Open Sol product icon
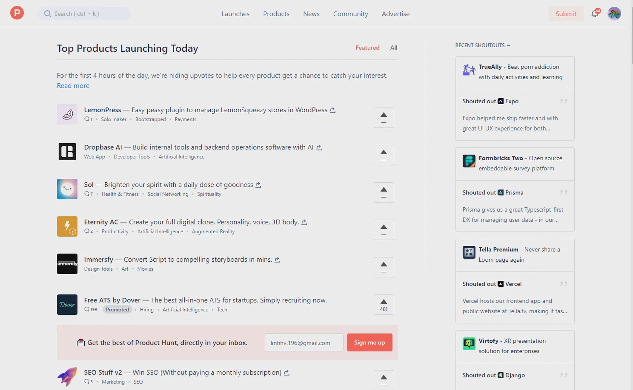 [67, 189]
